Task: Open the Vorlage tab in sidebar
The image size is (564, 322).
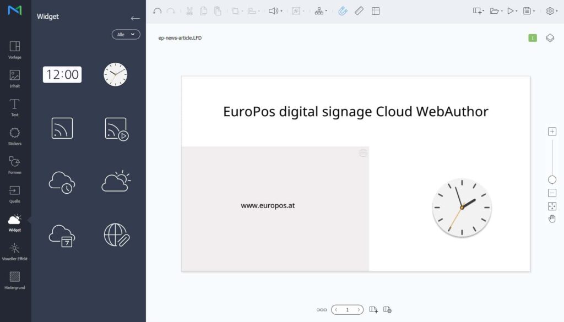Action: [x=15, y=50]
